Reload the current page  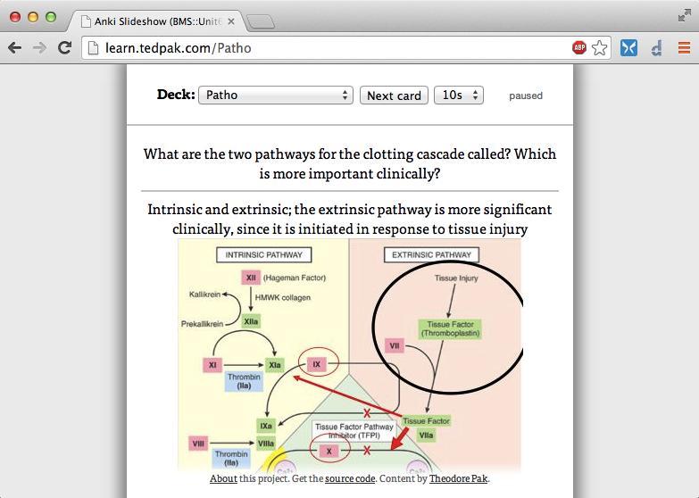(x=64, y=48)
